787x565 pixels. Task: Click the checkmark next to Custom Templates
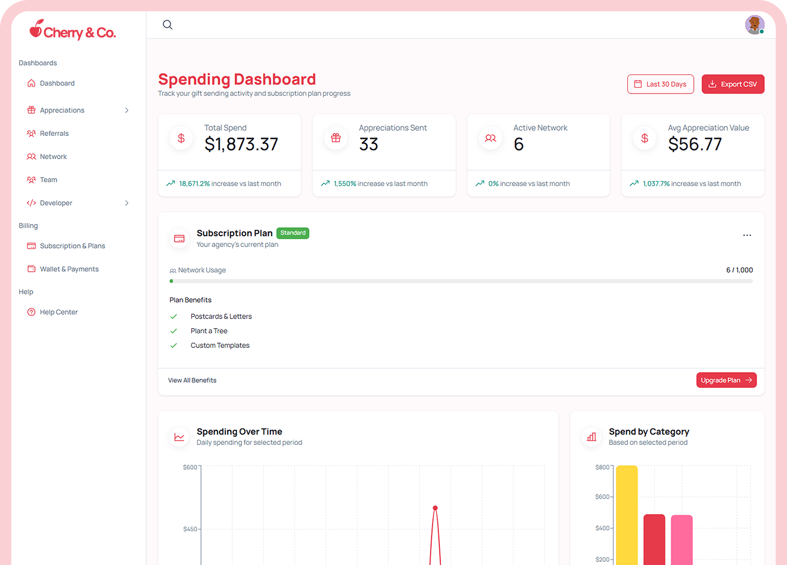pyautogui.click(x=174, y=346)
